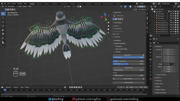The height and width of the screenshot is (101, 180).
Task: Toggle camera view icon in viewport
Action: (108, 29)
